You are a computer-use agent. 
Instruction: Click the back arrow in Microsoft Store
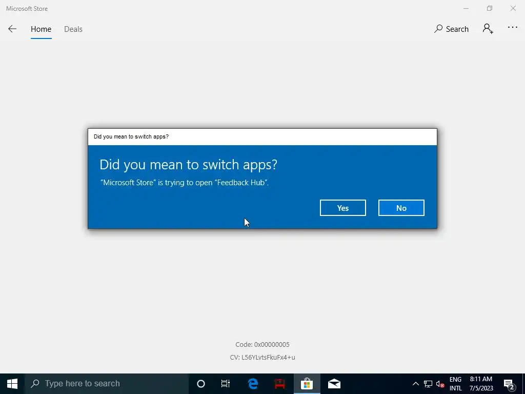12,29
